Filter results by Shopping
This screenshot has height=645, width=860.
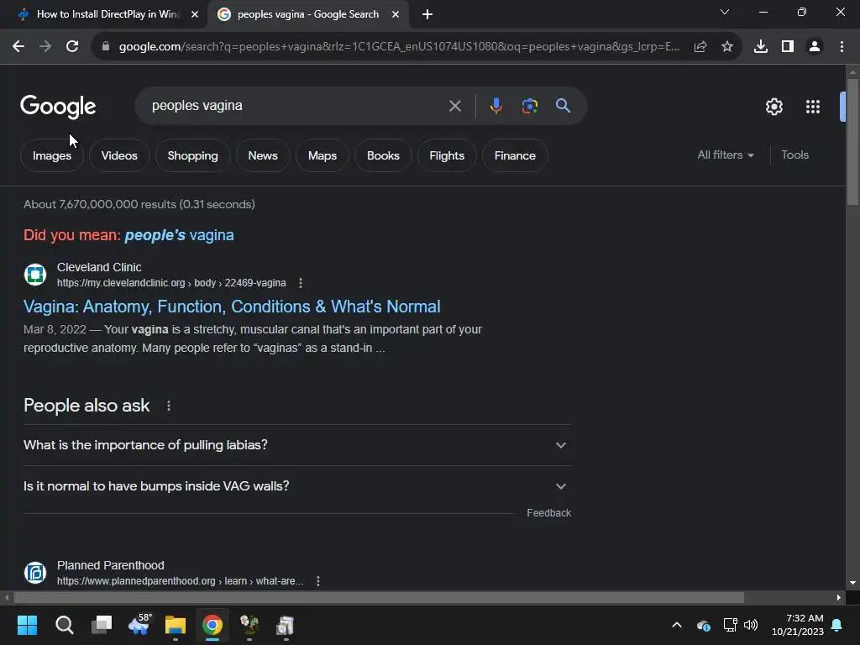(192, 155)
